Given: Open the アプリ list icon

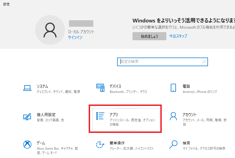Looking at the screenshot, I should pos(100,116).
